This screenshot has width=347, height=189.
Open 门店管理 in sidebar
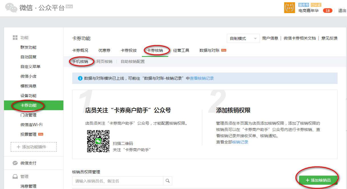click(x=29, y=115)
